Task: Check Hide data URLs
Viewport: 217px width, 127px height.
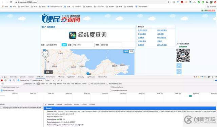Action: click(24, 84)
